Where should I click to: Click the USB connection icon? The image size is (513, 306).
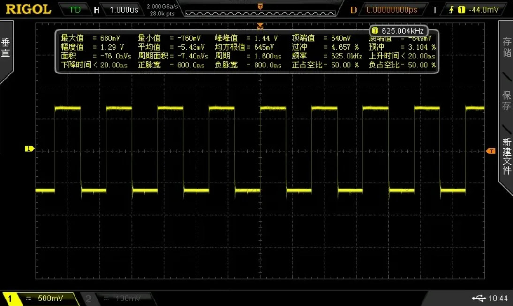pyautogui.click(x=479, y=298)
